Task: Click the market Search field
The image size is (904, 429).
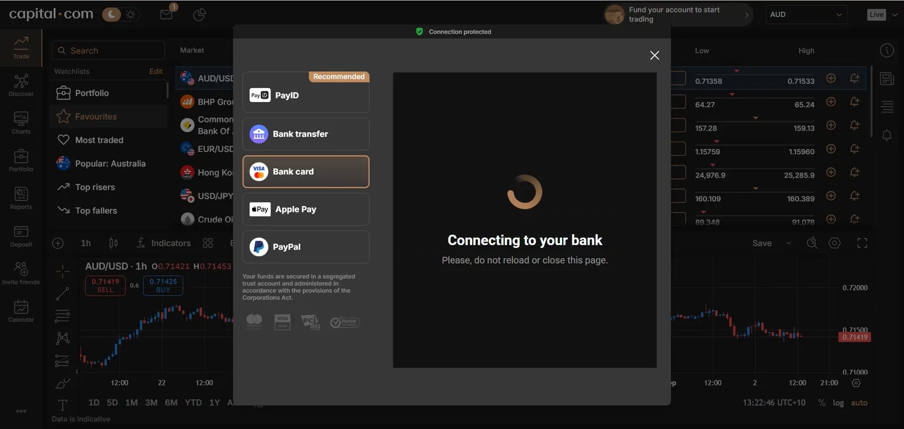Action: (x=108, y=50)
